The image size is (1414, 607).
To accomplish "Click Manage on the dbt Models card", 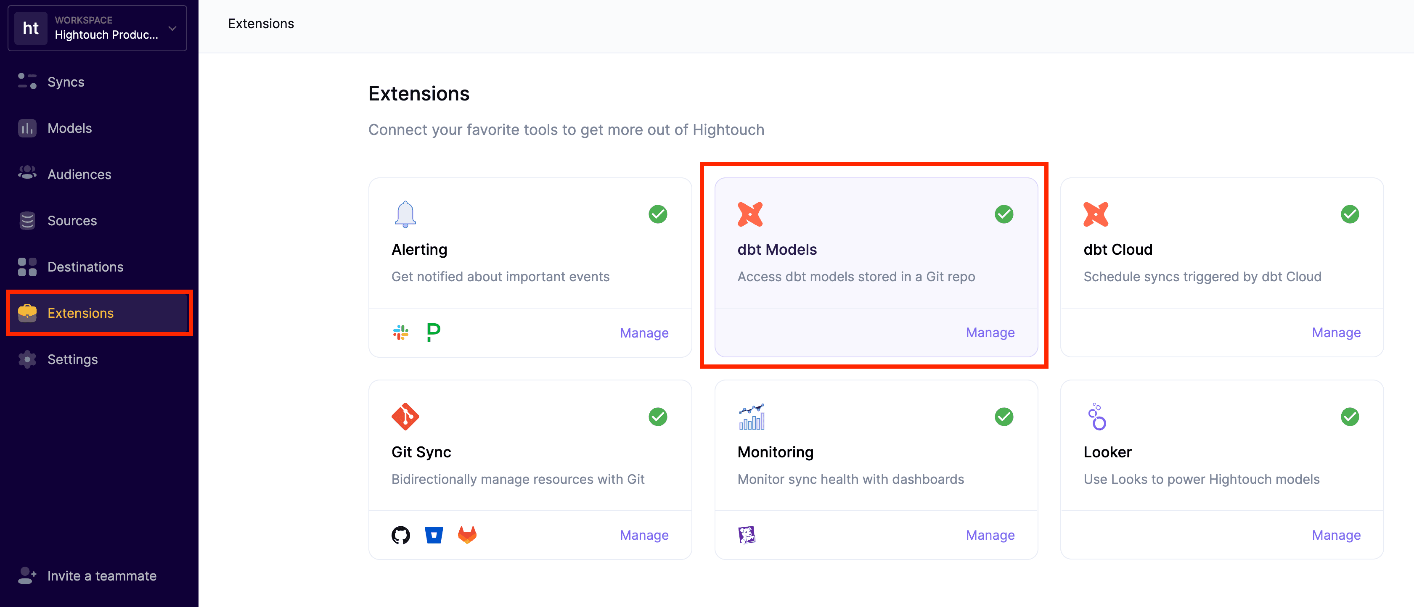I will tap(990, 333).
